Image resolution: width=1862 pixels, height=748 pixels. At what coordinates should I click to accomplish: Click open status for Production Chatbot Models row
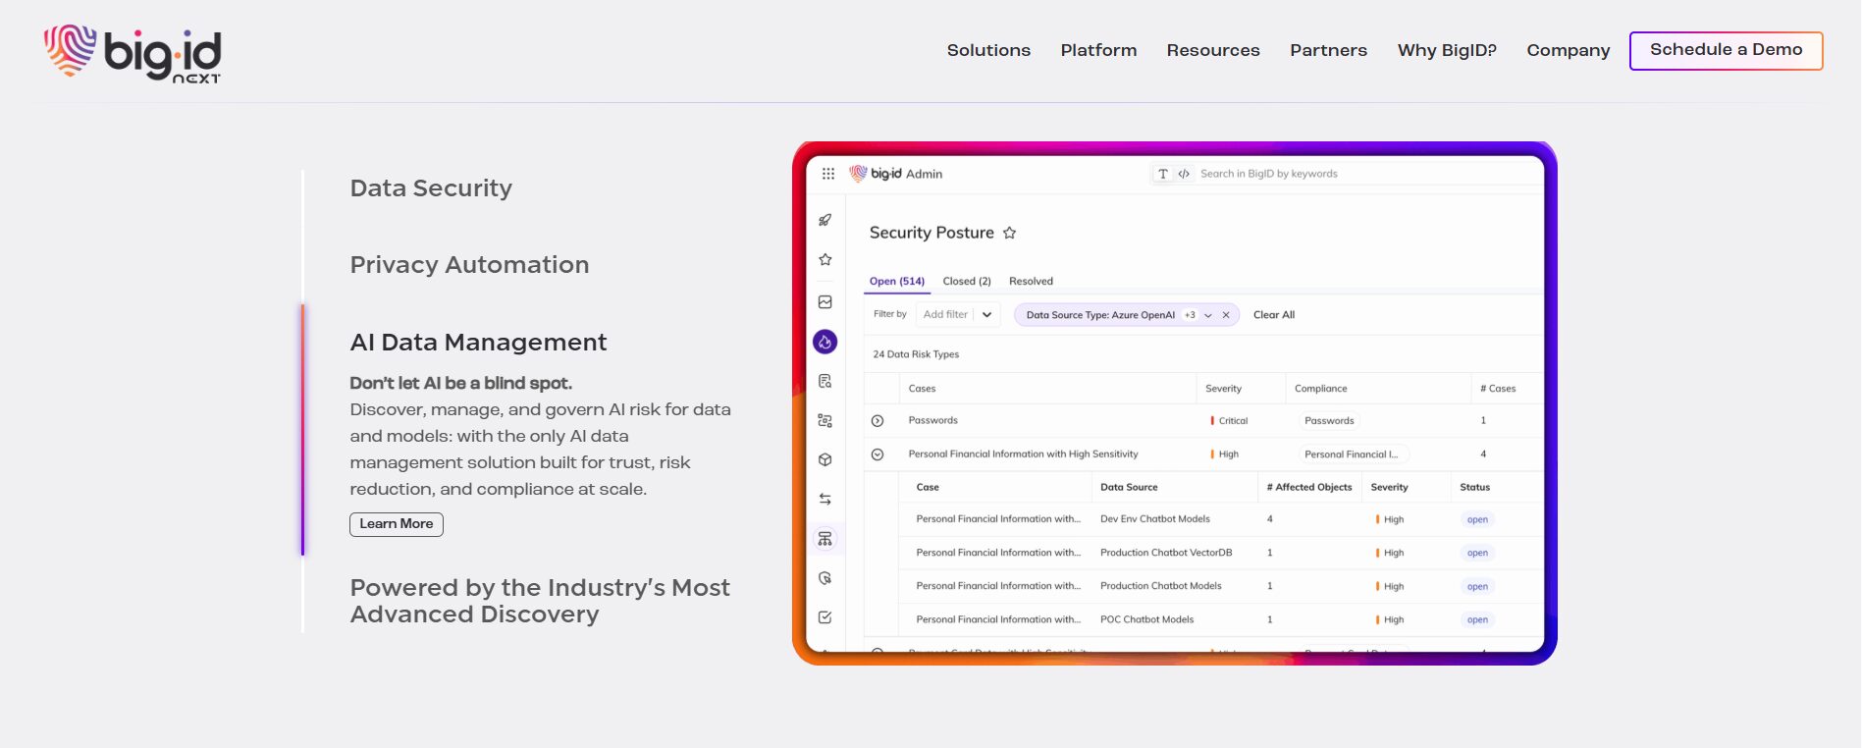pyautogui.click(x=1477, y=586)
